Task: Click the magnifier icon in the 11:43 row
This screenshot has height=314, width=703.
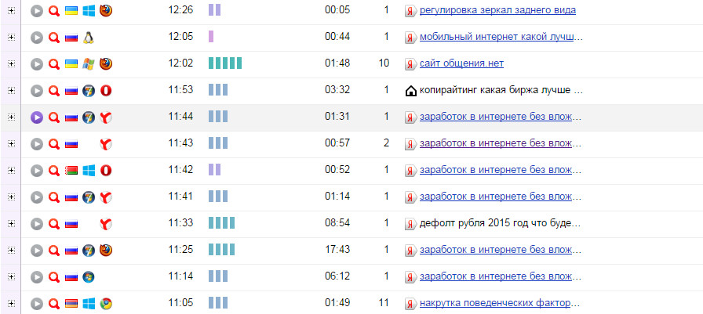Action: pyautogui.click(x=54, y=145)
